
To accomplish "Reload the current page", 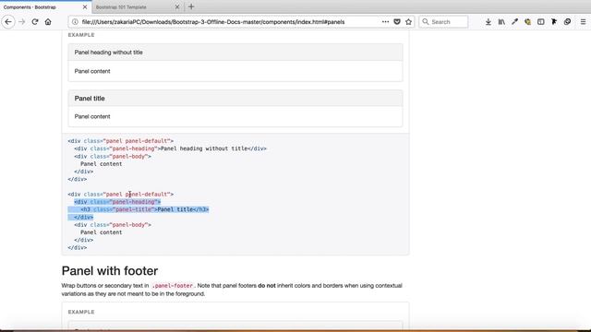I will tap(35, 22).
